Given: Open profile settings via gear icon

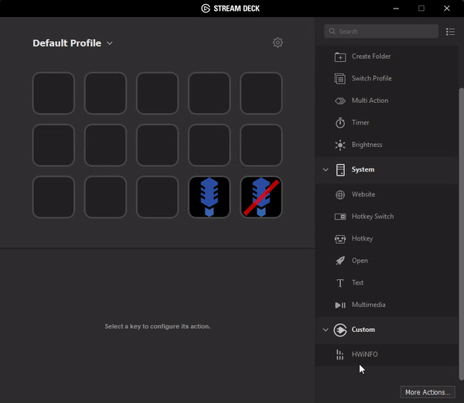Looking at the screenshot, I should (278, 43).
